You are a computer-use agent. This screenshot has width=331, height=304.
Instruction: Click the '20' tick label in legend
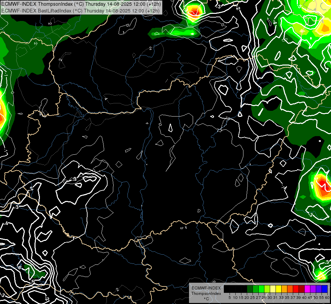[x=247, y=298]
